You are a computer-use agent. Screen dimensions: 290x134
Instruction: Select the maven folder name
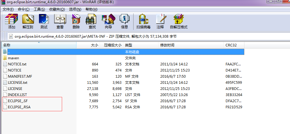pos(13,58)
